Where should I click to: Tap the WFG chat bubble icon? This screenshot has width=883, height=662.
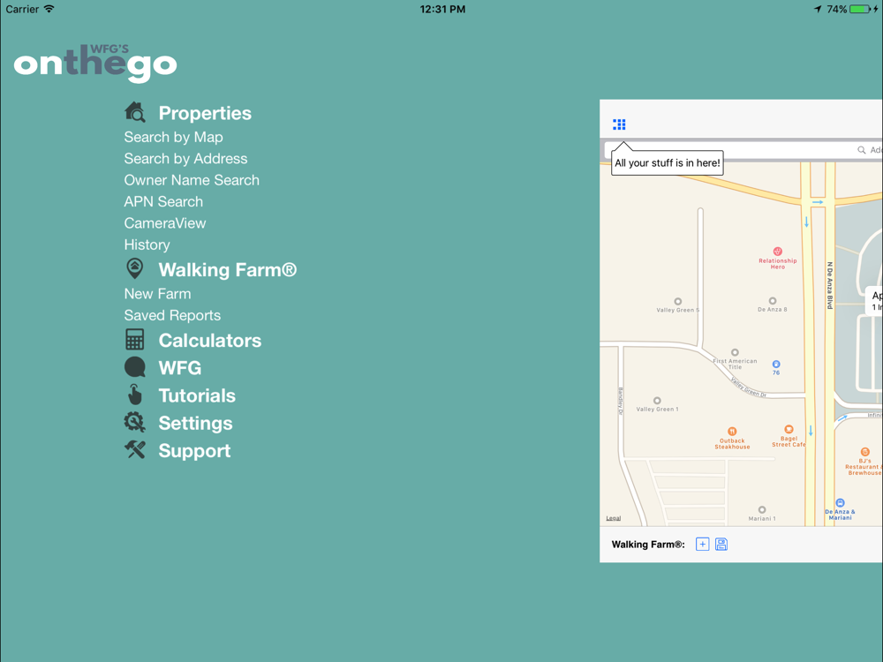point(134,367)
